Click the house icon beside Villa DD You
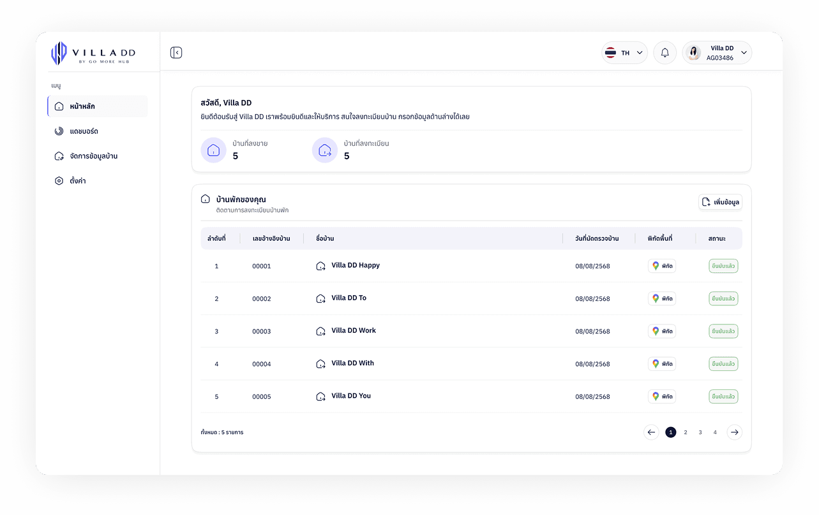Screen dimensions: 819x515 click(321, 396)
